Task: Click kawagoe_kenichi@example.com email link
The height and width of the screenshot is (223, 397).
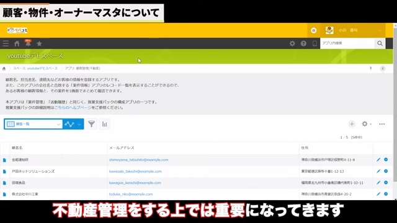Action: tap(135, 183)
